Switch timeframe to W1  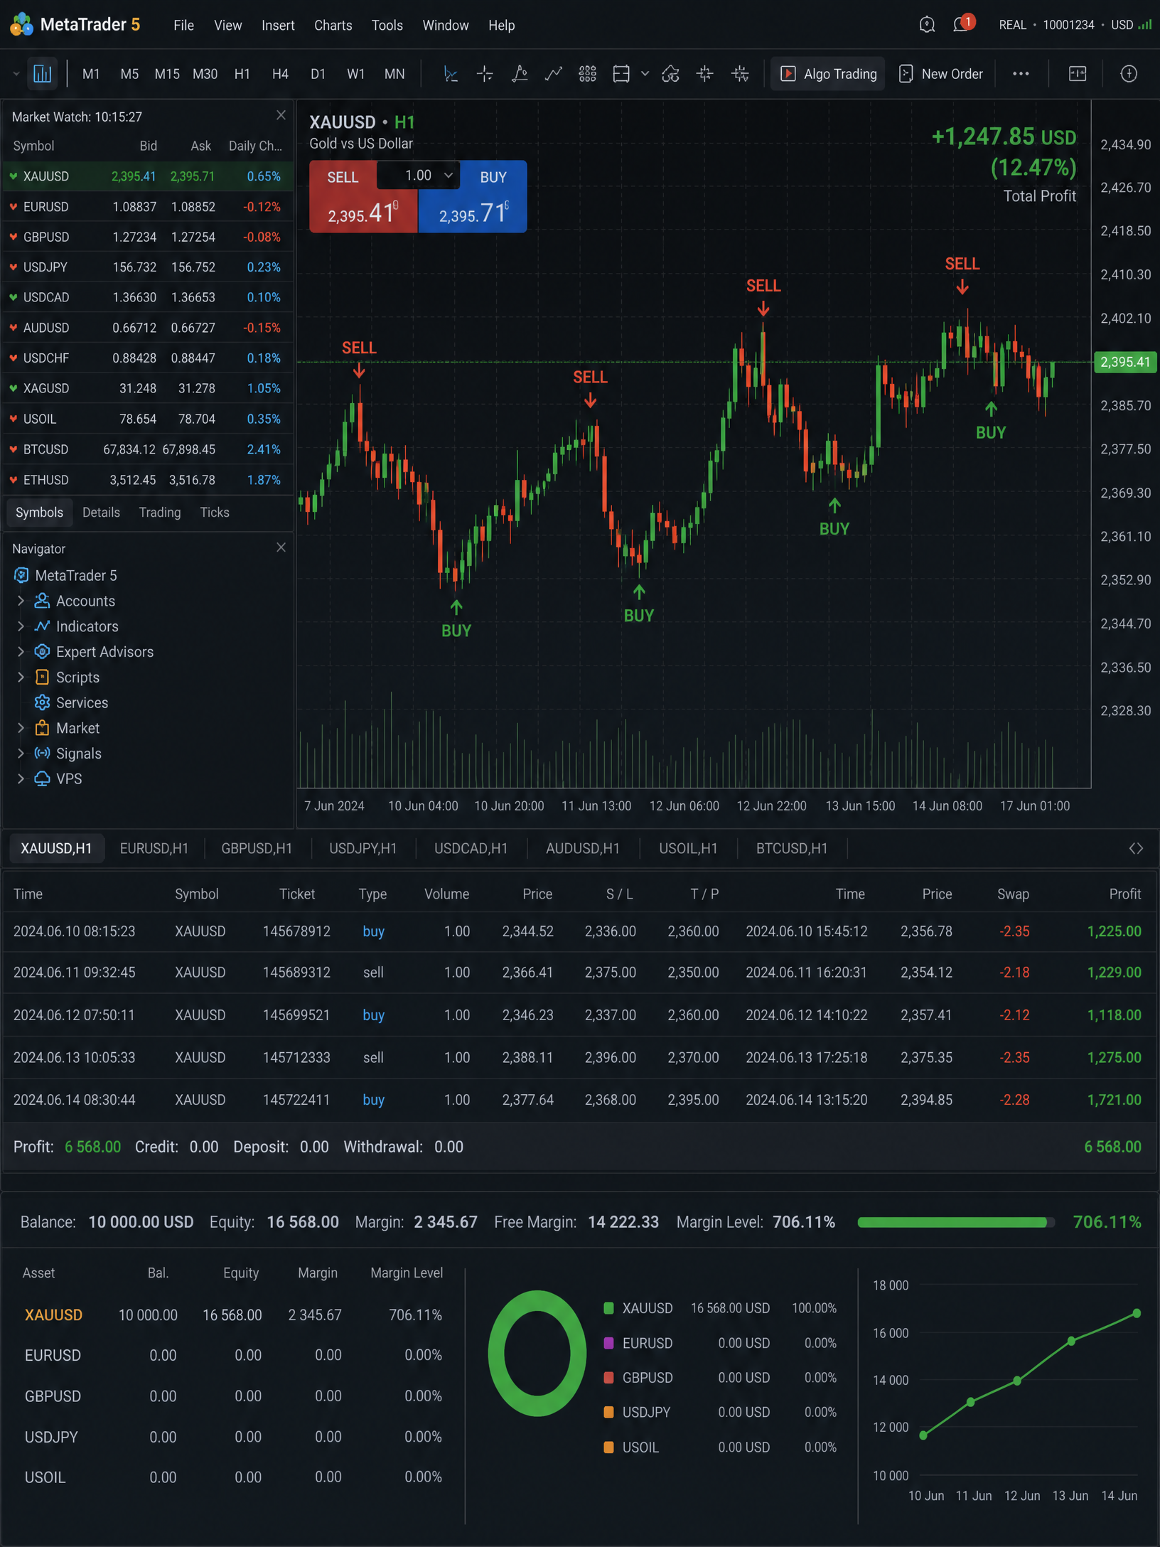click(355, 74)
